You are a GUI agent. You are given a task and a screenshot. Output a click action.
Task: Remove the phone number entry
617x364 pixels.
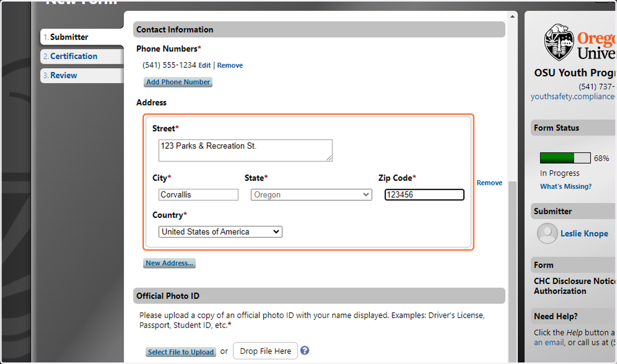(x=230, y=65)
